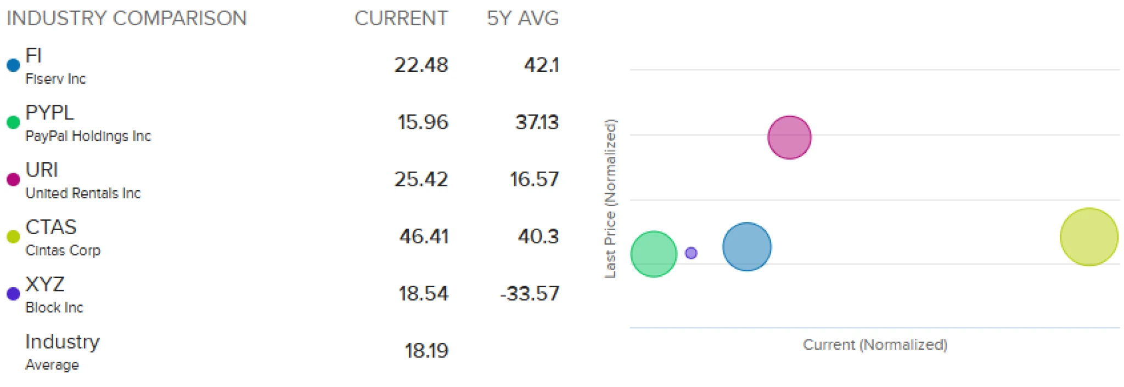Image resolution: width=1124 pixels, height=387 pixels.
Task: Sort by the CURRENT column header
Action: coord(401,19)
